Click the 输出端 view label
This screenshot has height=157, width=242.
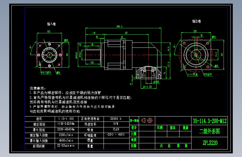[x=197, y=21]
